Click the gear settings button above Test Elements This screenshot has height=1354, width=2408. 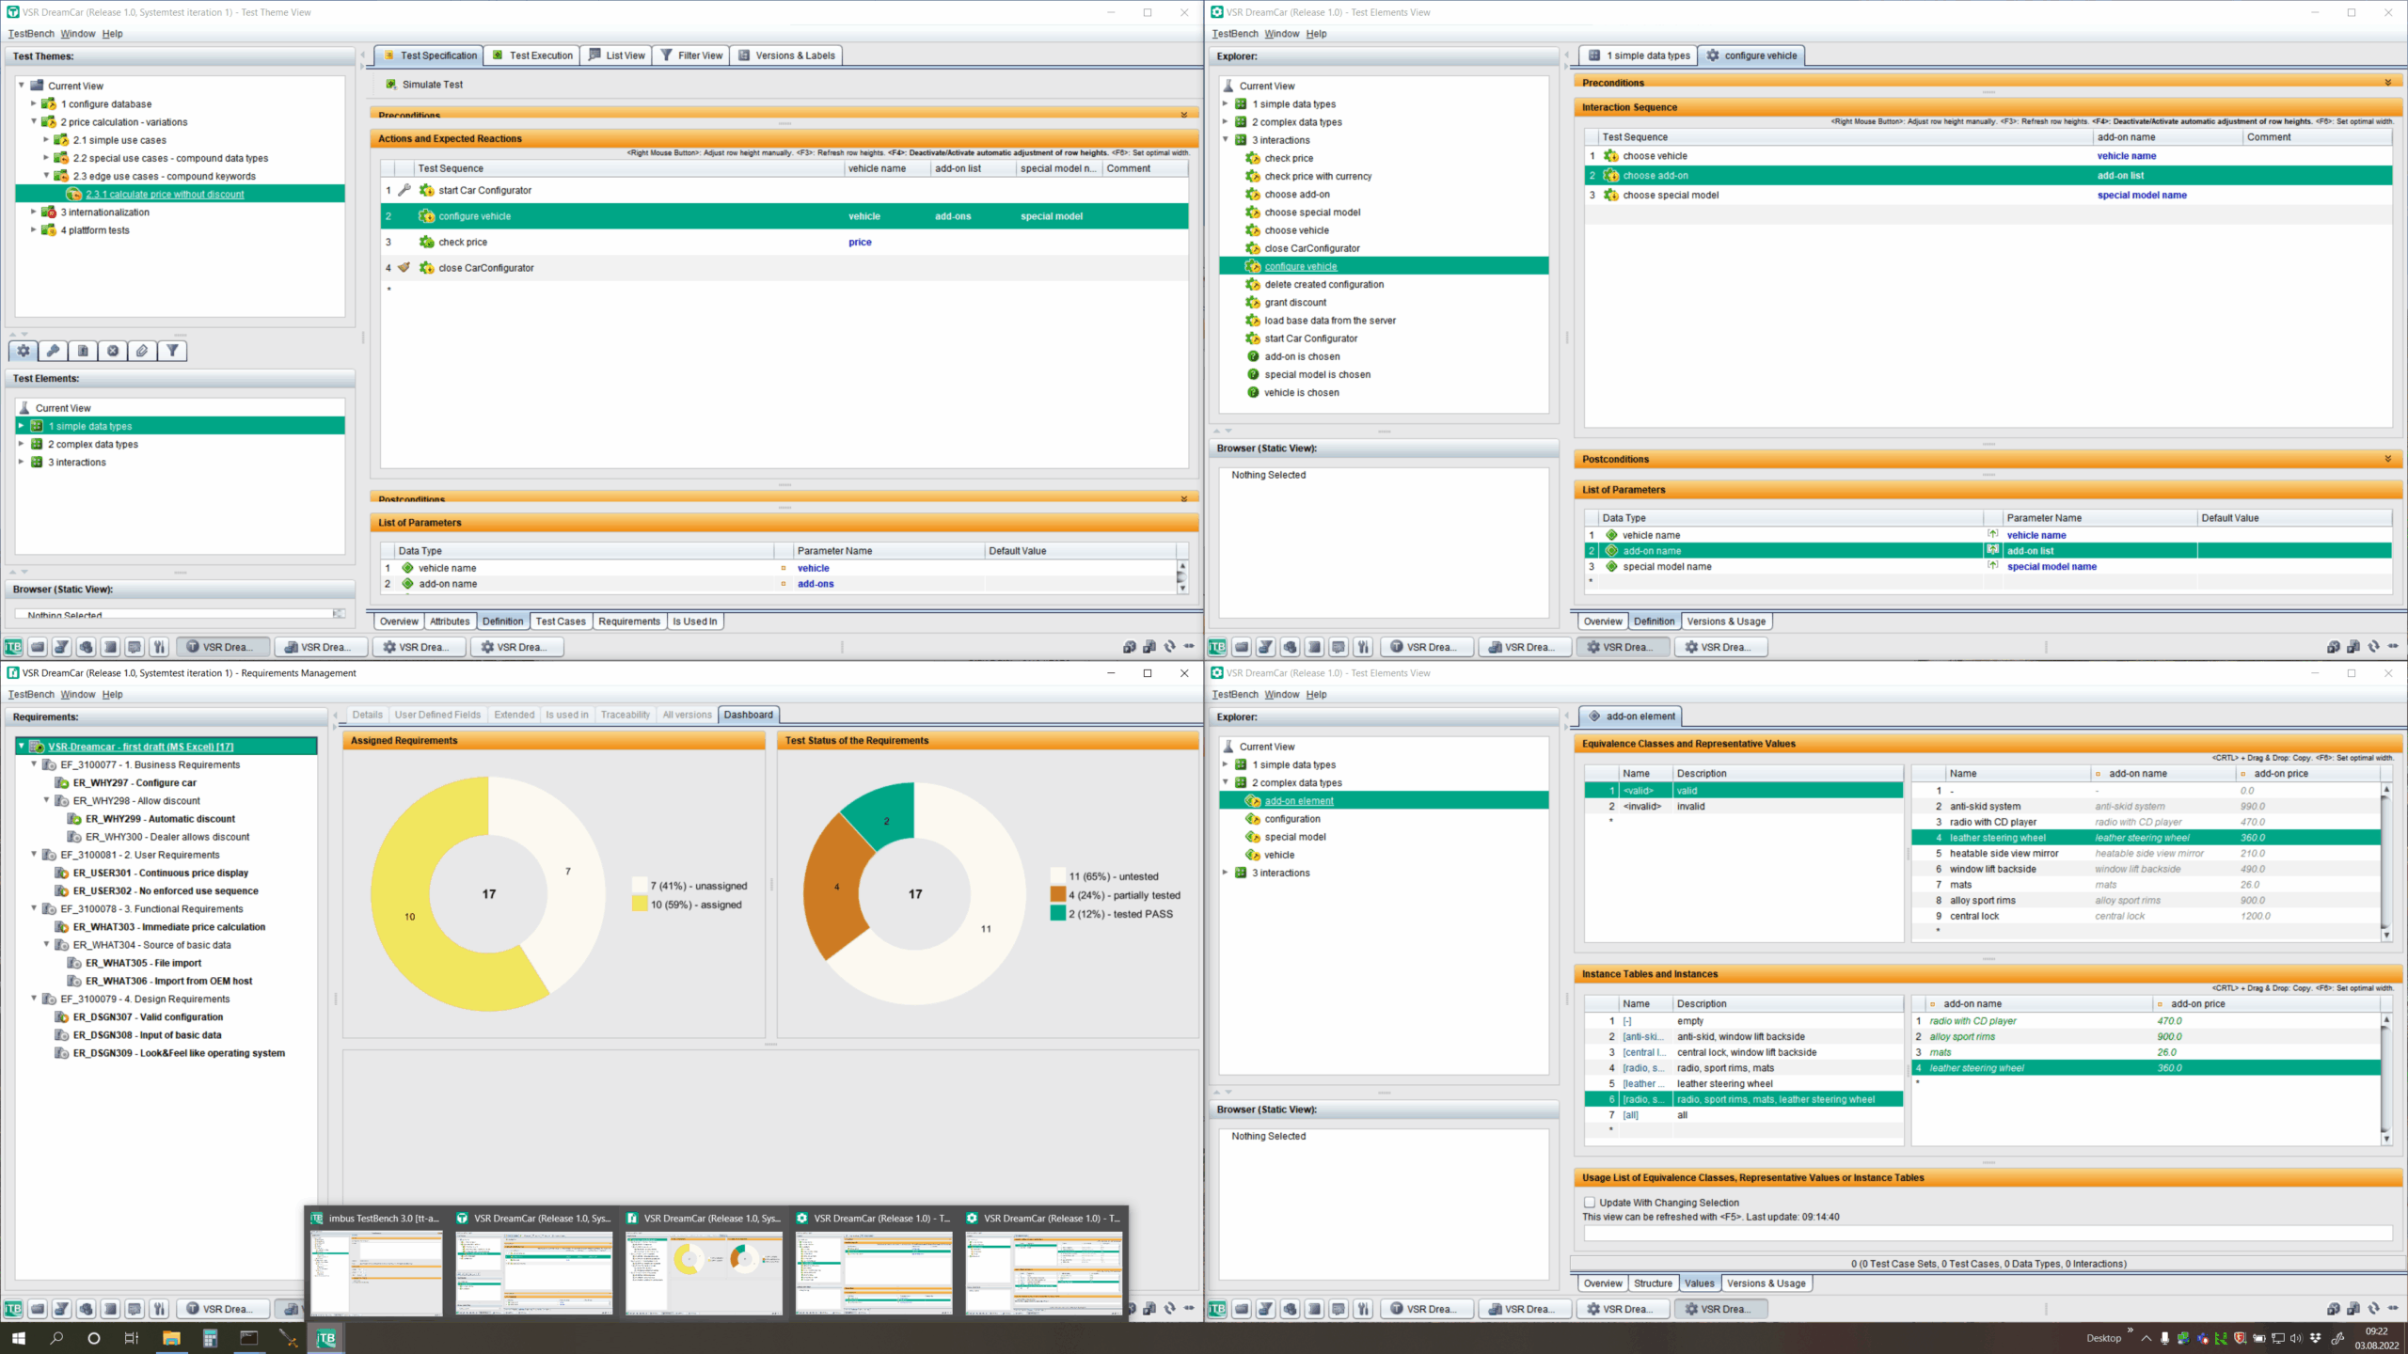(24, 351)
